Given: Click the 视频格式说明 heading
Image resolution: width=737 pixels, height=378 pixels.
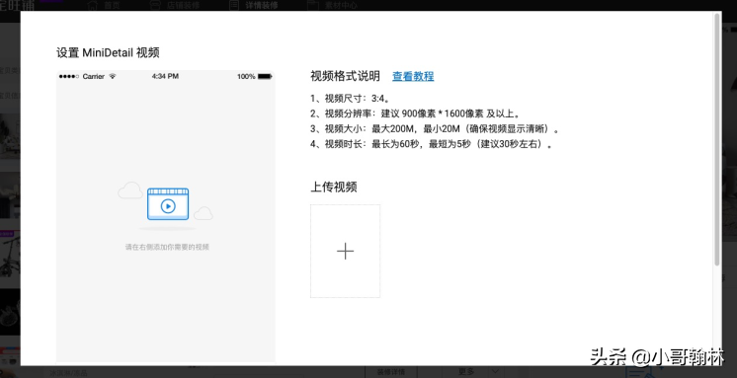Looking at the screenshot, I should (345, 76).
